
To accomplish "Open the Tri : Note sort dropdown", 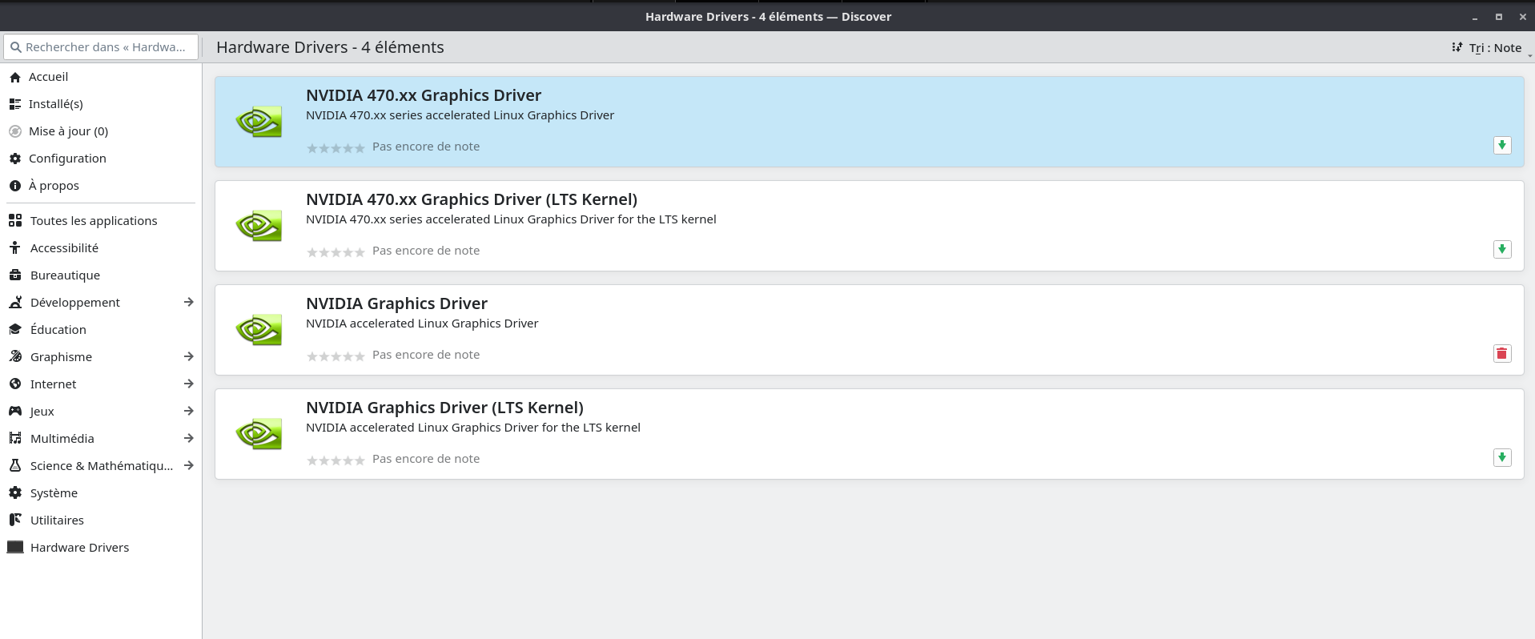I will (x=1491, y=48).
